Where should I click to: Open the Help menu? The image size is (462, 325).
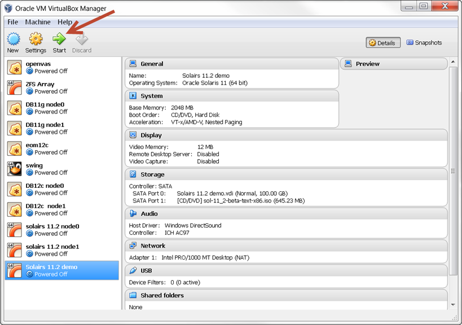65,22
